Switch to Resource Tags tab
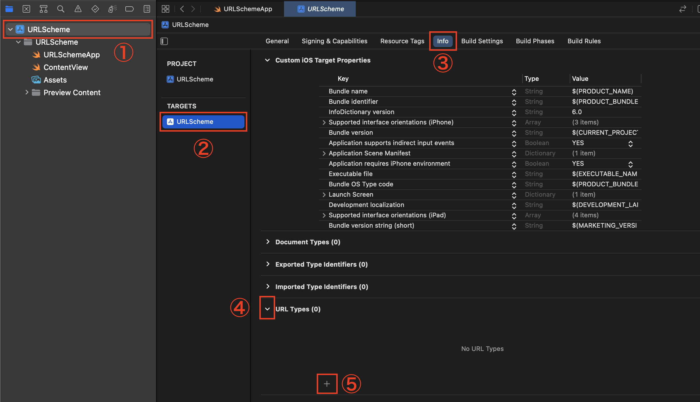 point(402,41)
